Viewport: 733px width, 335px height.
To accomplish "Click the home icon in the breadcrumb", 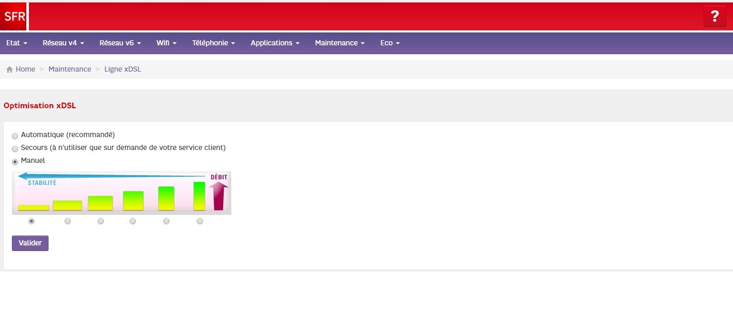I will [x=9, y=69].
